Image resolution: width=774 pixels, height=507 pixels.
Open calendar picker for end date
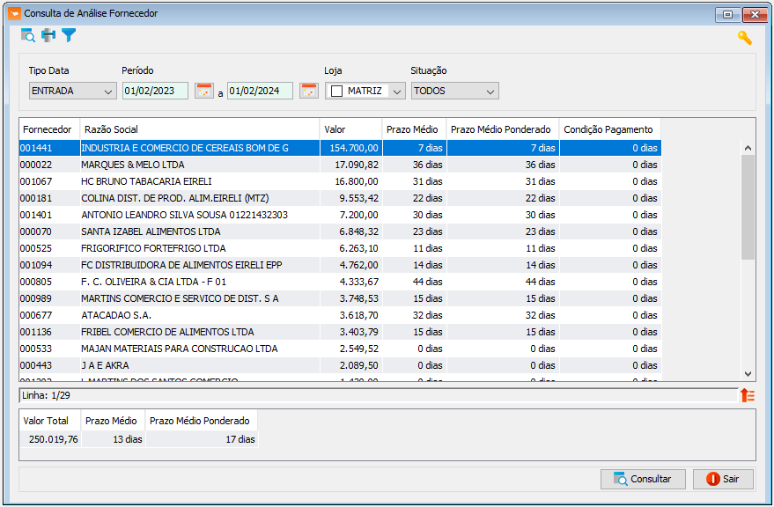(x=309, y=91)
